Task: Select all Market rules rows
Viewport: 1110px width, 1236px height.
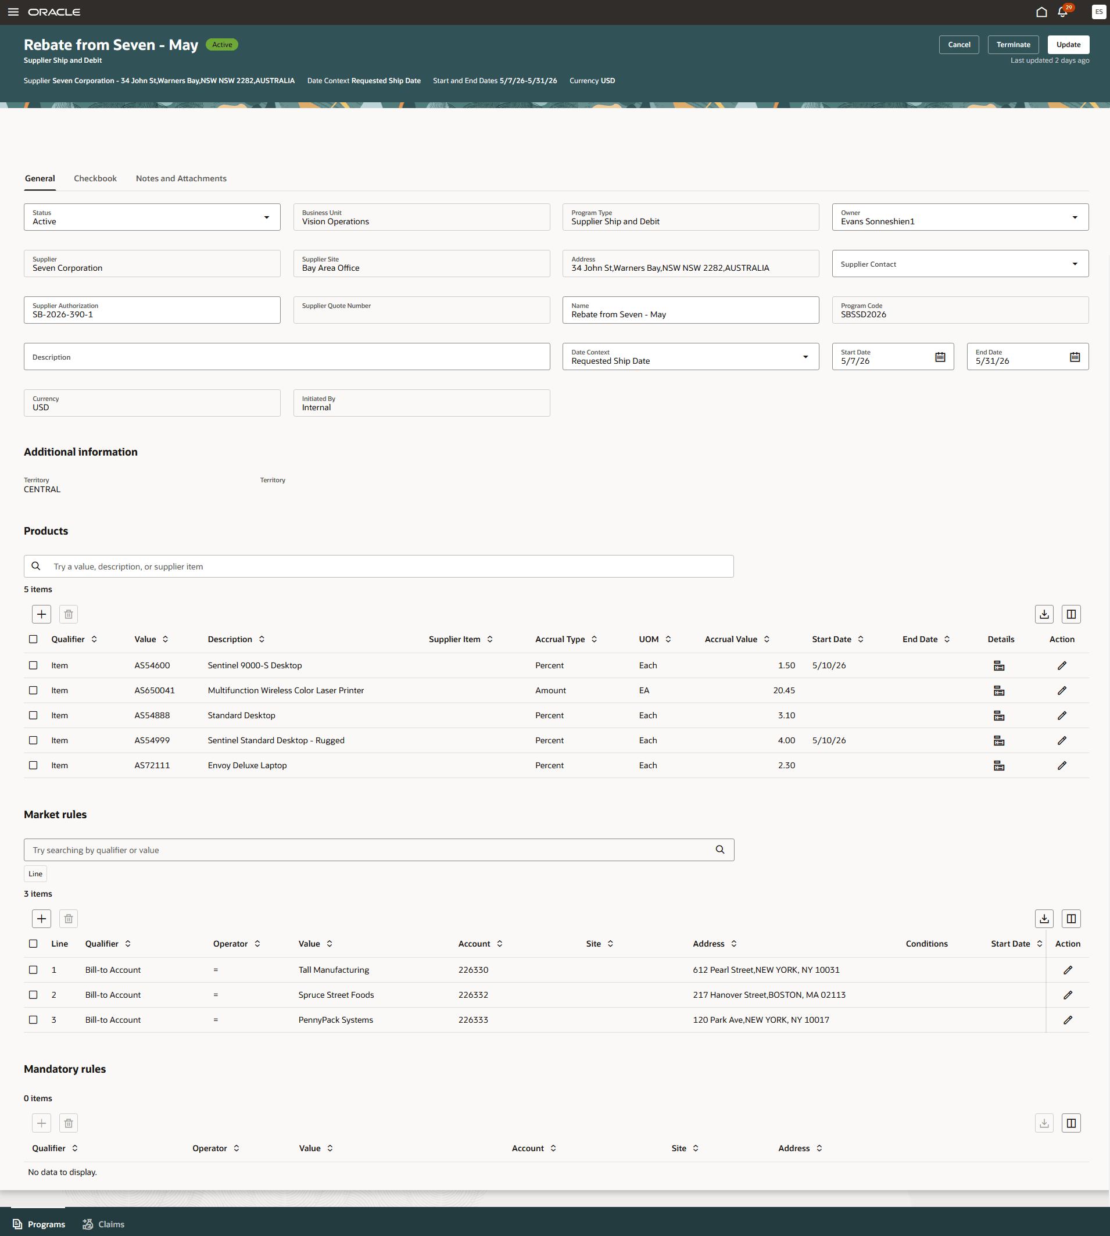Action: click(x=33, y=944)
